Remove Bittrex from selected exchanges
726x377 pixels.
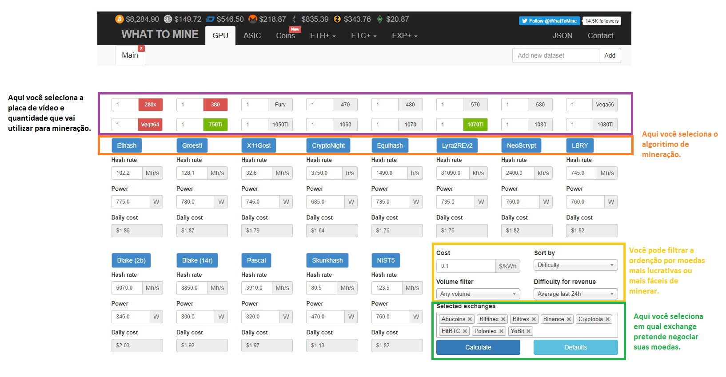click(x=534, y=319)
